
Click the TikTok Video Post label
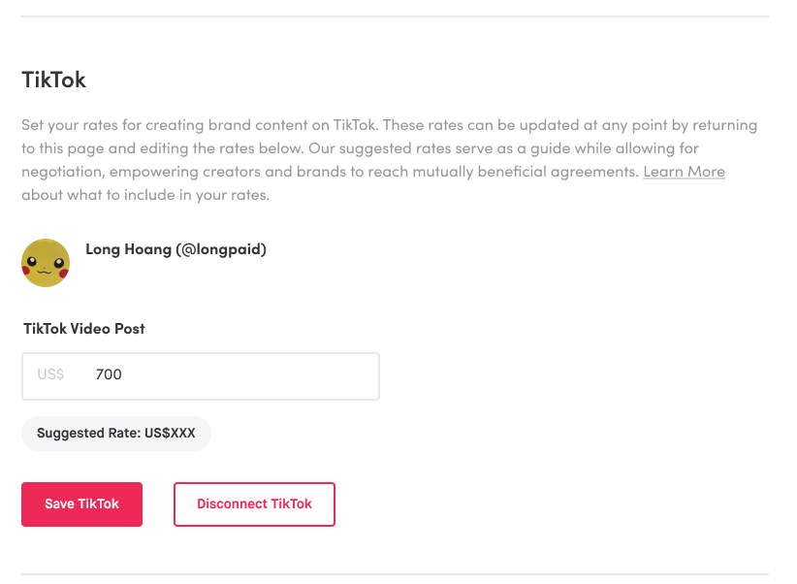click(83, 329)
